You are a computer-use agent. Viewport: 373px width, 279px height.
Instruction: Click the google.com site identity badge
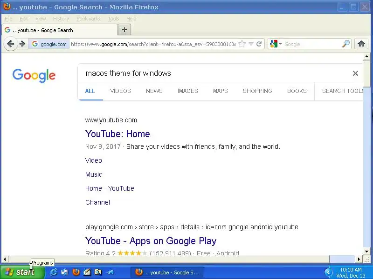tap(49, 44)
